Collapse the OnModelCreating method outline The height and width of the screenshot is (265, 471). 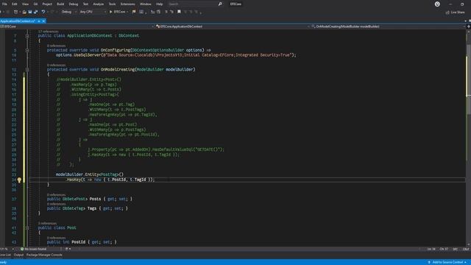click(27, 69)
